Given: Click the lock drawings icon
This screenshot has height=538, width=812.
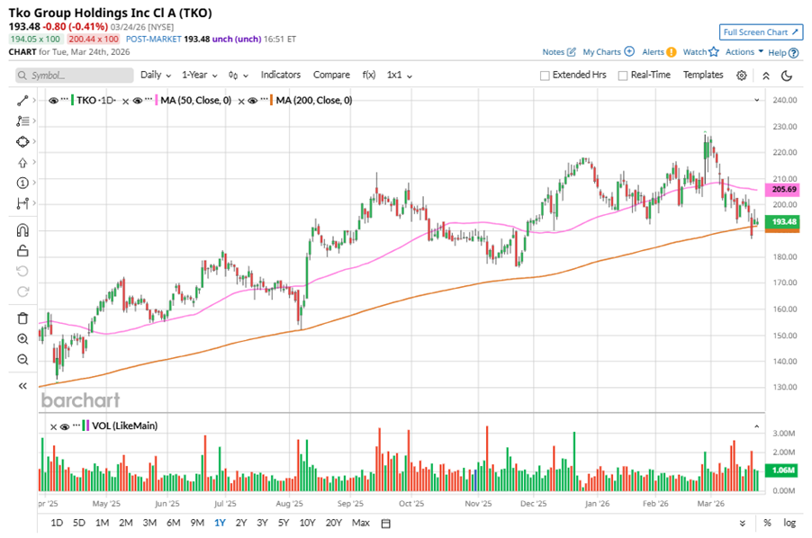Looking at the screenshot, I should (x=23, y=250).
